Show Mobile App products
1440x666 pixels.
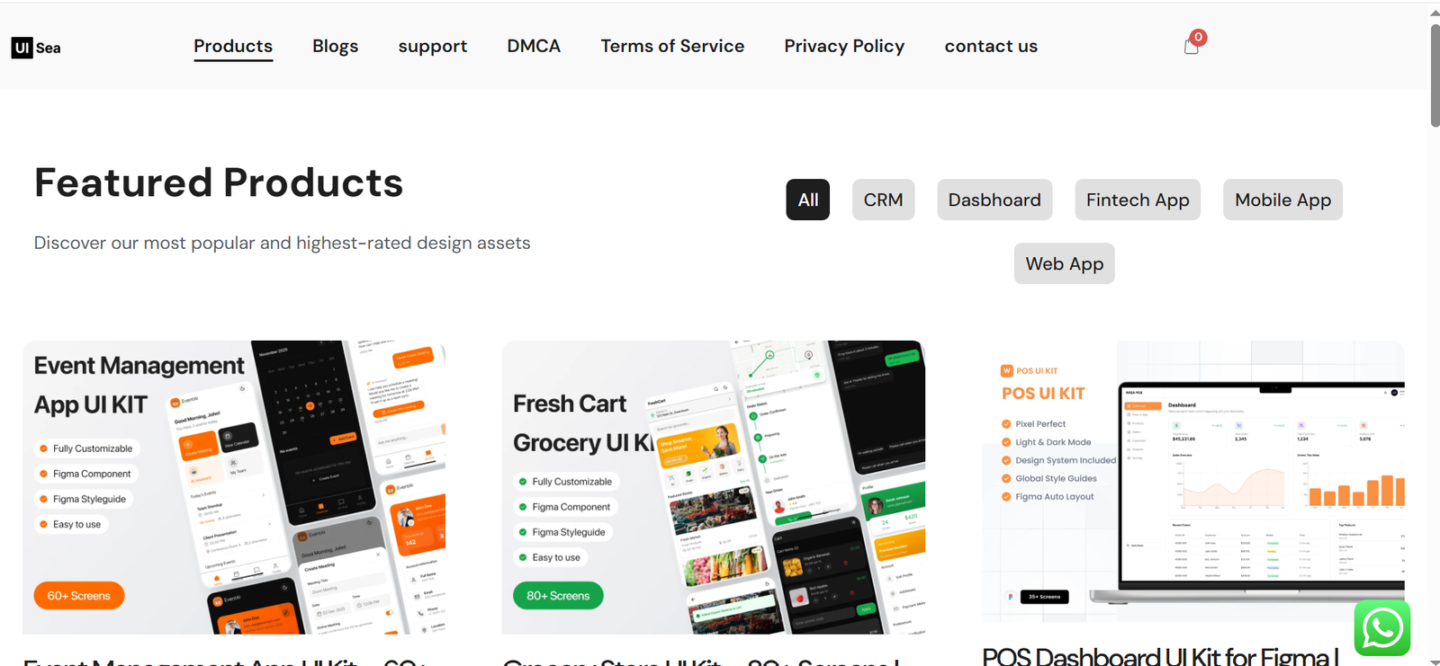[1282, 200]
